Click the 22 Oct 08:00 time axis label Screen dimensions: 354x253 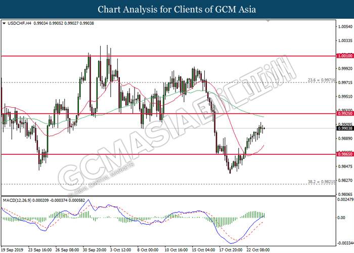tap(257, 249)
